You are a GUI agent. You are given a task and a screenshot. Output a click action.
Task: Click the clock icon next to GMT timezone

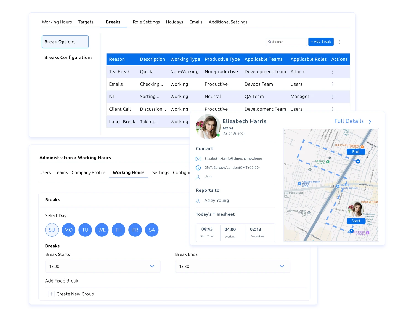pyautogui.click(x=198, y=167)
